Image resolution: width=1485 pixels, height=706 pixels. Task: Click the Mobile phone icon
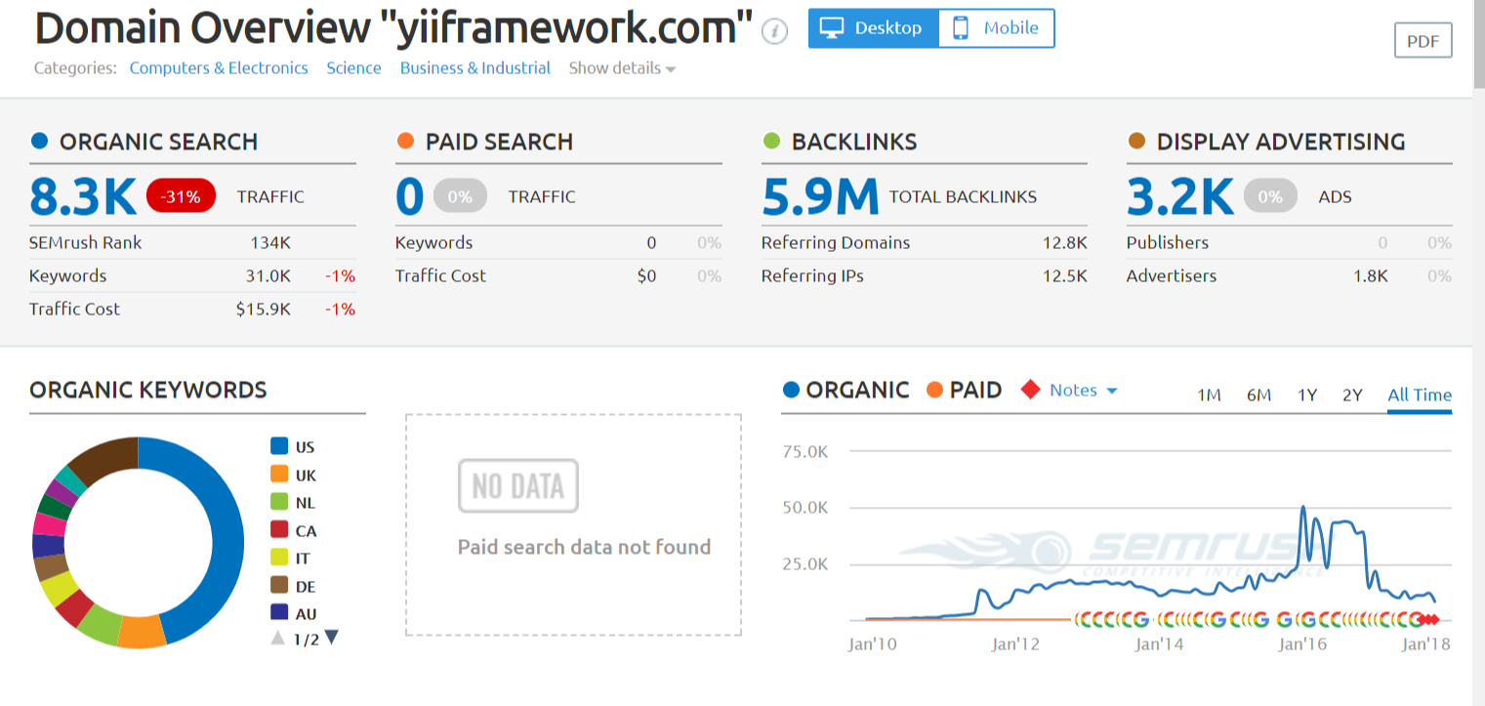click(x=961, y=28)
